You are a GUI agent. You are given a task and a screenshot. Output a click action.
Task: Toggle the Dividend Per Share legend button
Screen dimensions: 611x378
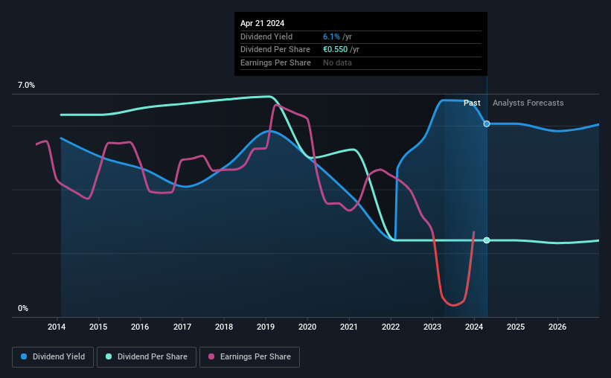(x=147, y=357)
